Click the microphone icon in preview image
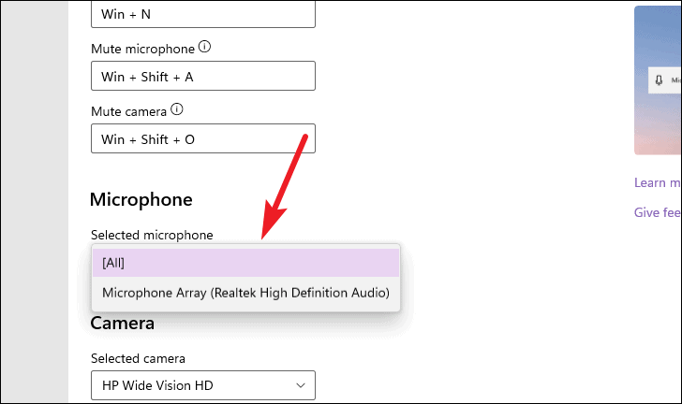 coord(659,80)
